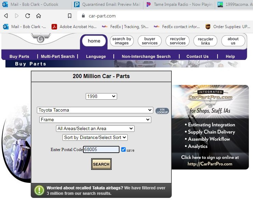The width and height of the screenshot is (253, 201).
Task: Open the first recycler services page
Action: pos(178,41)
